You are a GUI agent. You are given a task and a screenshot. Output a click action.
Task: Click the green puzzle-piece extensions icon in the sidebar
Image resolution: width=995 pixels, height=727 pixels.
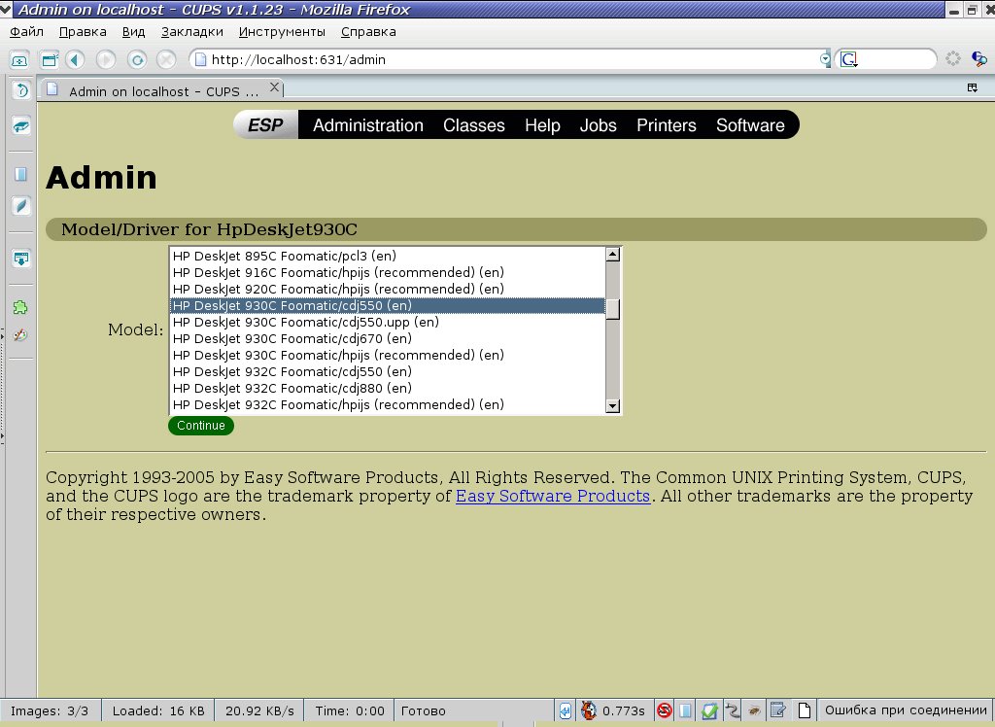[x=20, y=307]
